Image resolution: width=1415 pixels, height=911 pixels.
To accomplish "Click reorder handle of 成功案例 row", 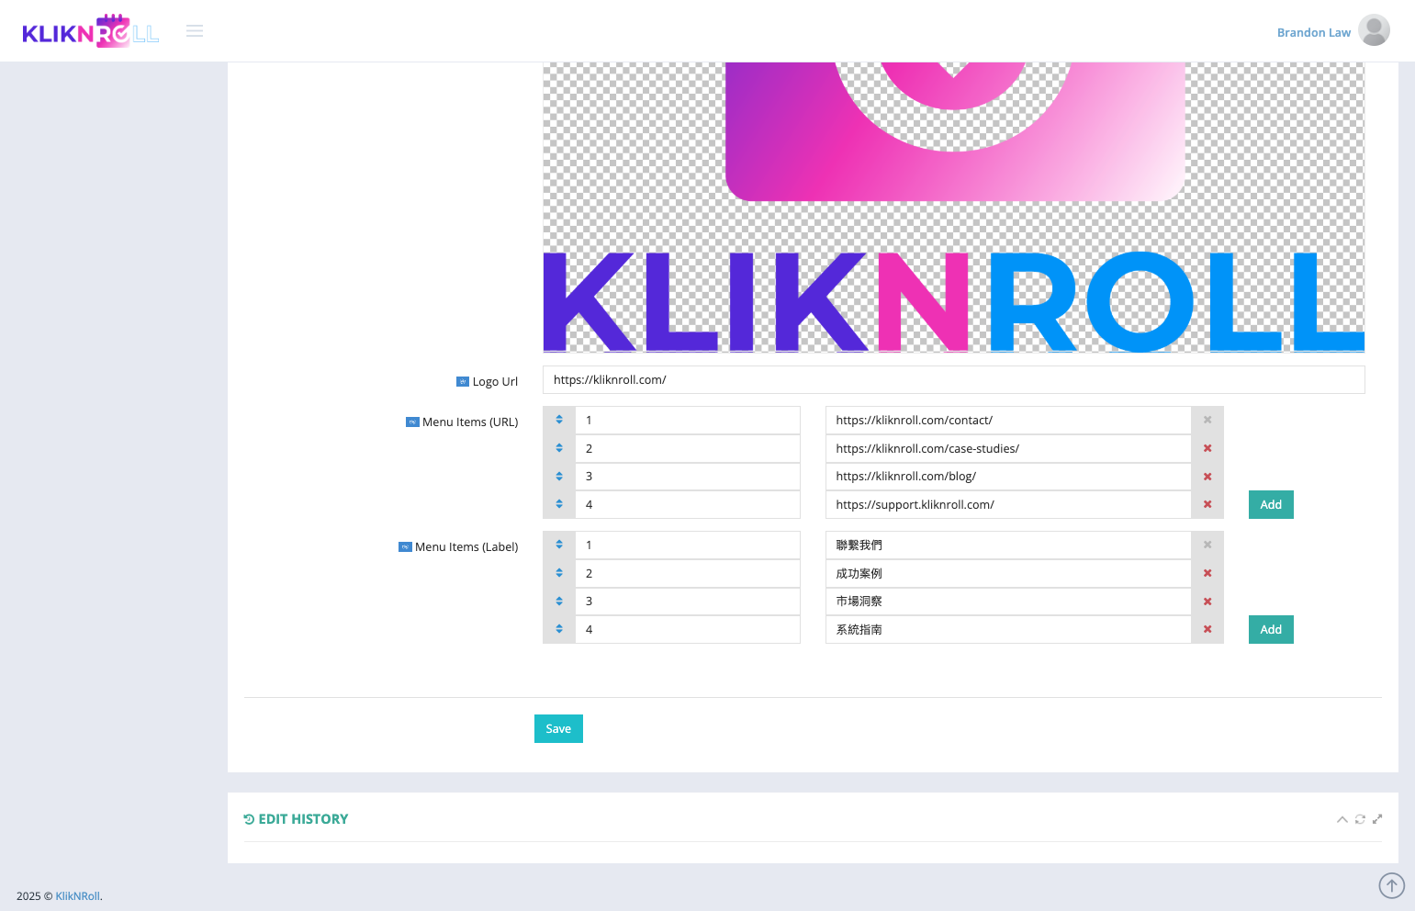I will [559, 573].
